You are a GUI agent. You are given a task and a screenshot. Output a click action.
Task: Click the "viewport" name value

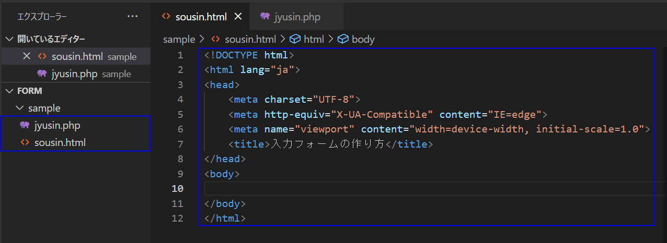(325, 129)
